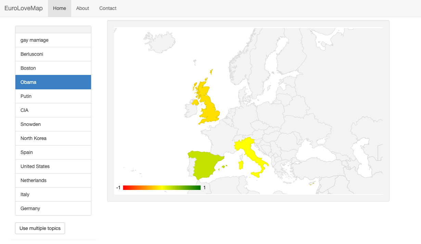
Task: Select the CIA topic
Action: pyautogui.click(x=53, y=110)
